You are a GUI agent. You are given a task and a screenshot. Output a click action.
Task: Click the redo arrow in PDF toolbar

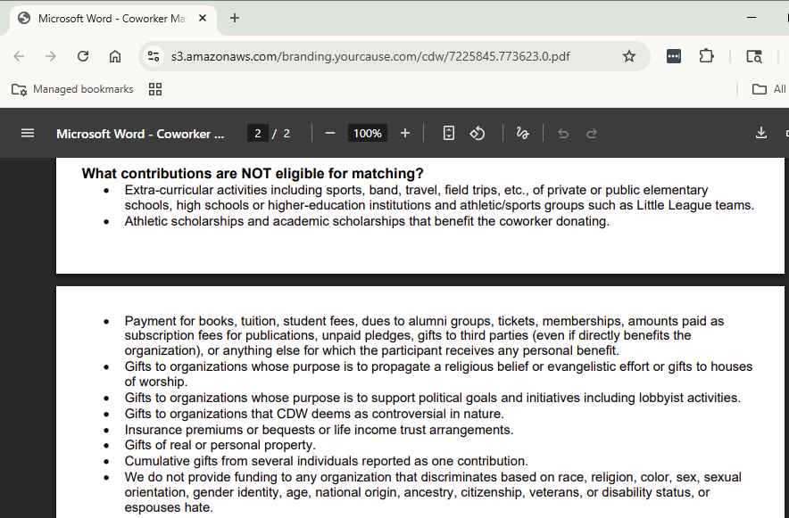592,133
